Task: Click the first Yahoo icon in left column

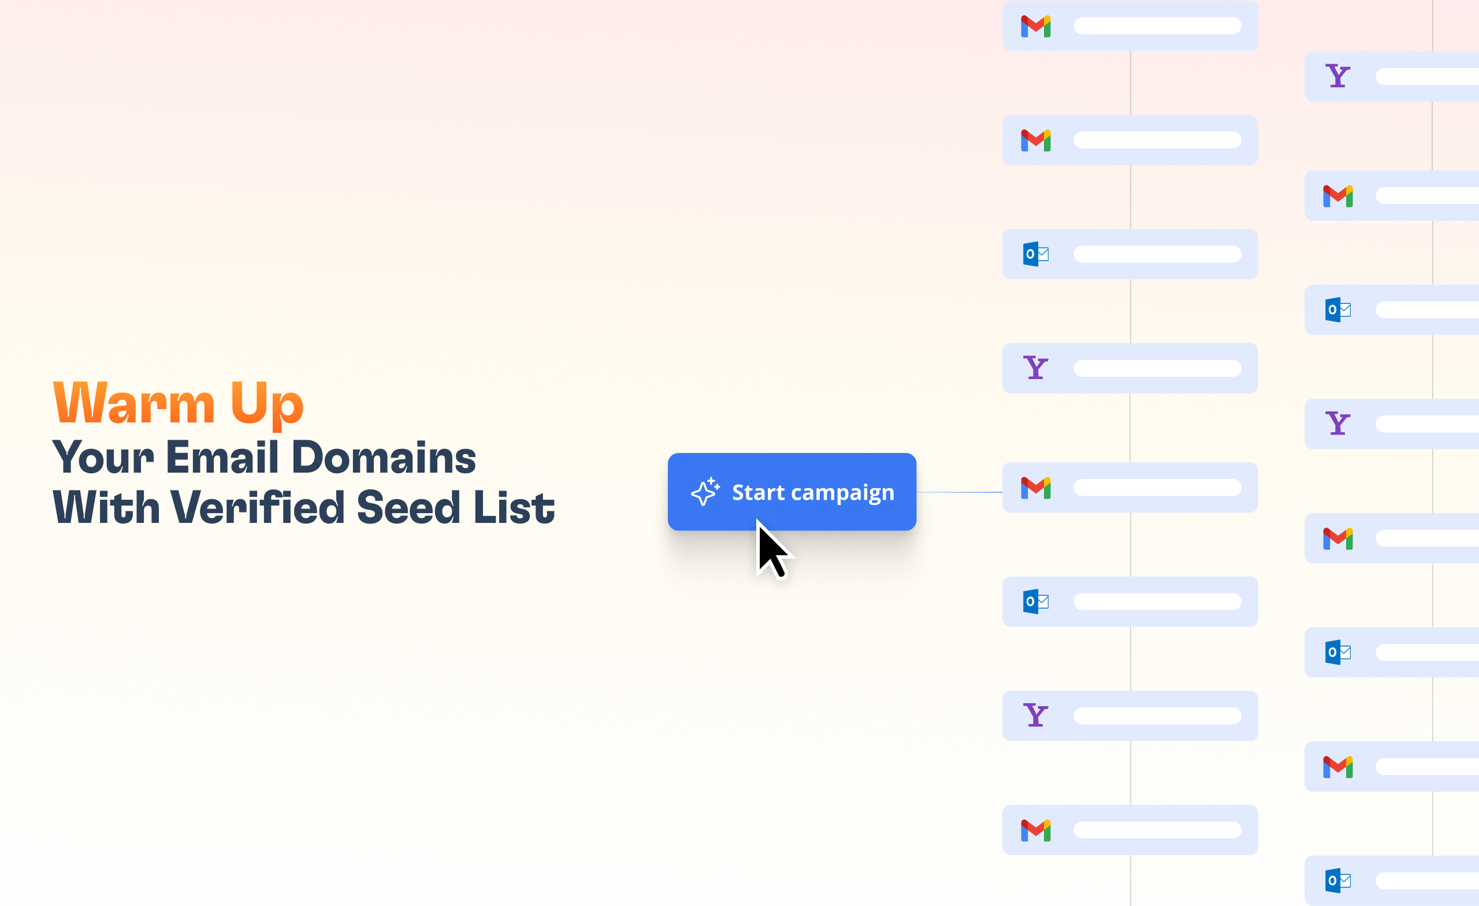Action: (1035, 368)
